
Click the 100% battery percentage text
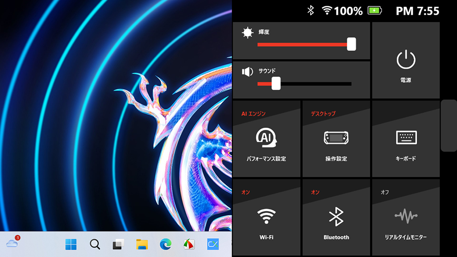pyautogui.click(x=348, y=11)
